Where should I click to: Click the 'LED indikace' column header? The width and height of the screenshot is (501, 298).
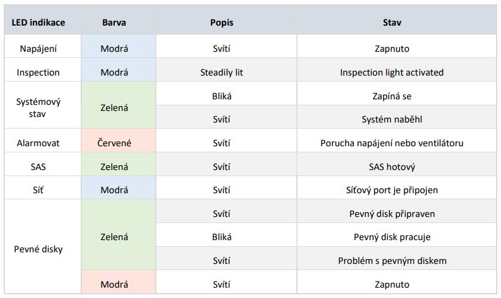click(x=38, y=23)
